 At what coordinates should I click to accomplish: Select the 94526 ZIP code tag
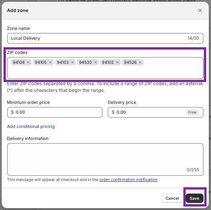point(130,62)
